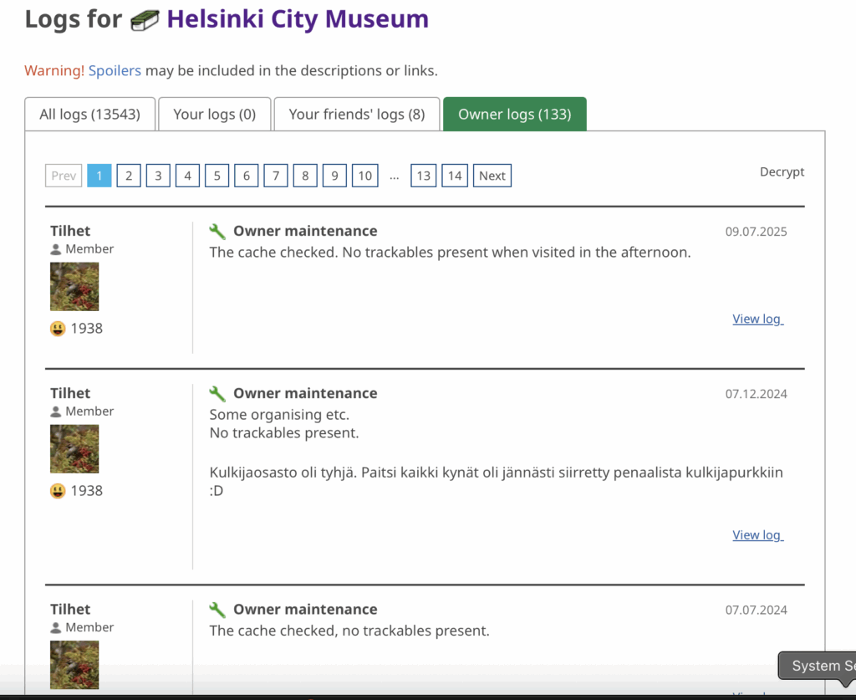Navigate to page 8 of logs
The height and width of the screenshot is (700, 856).
(305, 176)
